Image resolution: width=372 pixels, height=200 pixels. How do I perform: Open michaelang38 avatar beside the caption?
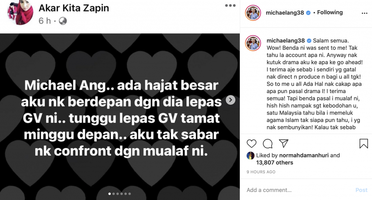click(253, 43)
